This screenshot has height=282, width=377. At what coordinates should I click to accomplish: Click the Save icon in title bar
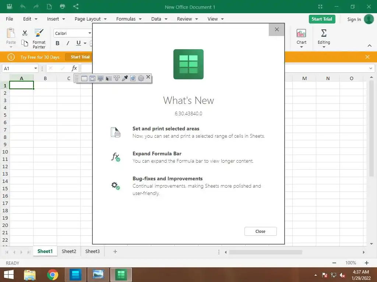point(9,7)
